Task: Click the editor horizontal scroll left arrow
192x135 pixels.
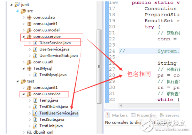Action: [121, 106]
